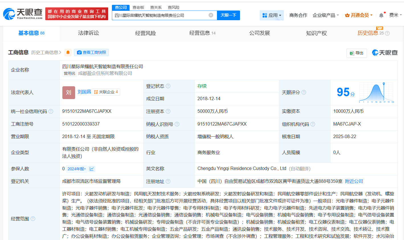The image size is (404, 240).
Task: Click the TianYanCha logo in header
Action: click(23, 14)
